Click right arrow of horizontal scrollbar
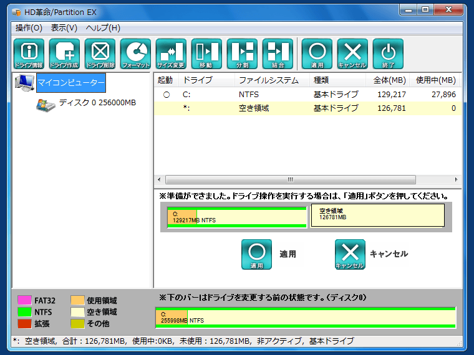The width and height of the screenshot is (474, 355). pyautogui.click(x=456, y=179)
